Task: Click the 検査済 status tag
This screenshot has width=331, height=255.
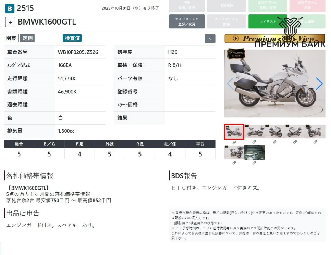Action: coord(72,38)
